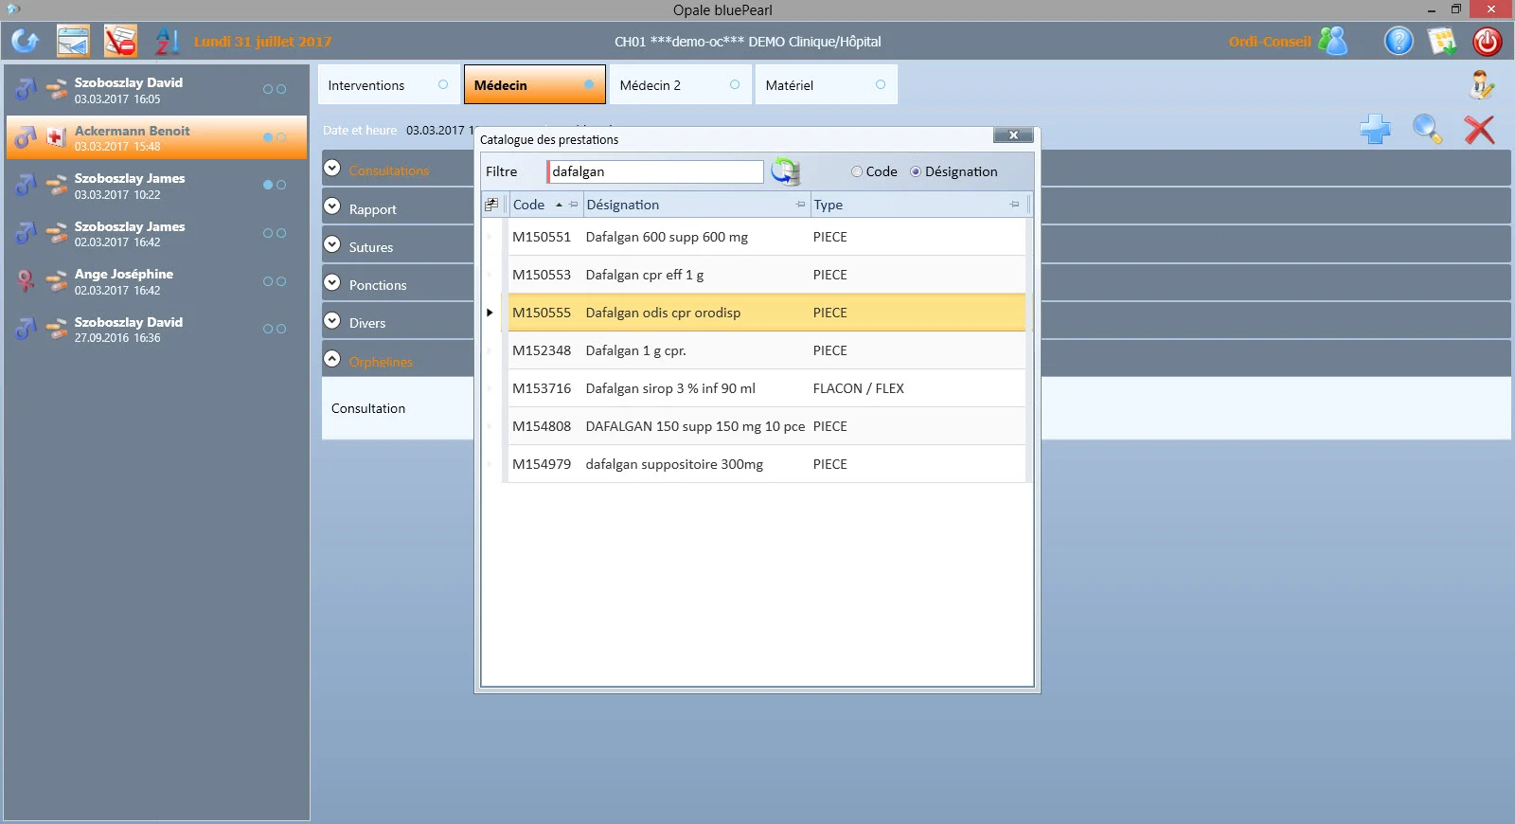Image resolution: width=1515 pixels, height=824 pixels.
Task: Toggle status dots of Szoboszlay James 10:22
Action: tap(275, 185)
